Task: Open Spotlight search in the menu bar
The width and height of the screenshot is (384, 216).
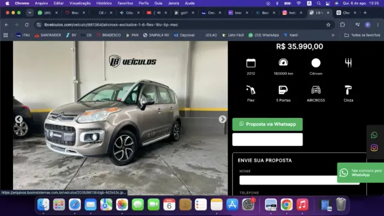Action: (x=319, y=3)
